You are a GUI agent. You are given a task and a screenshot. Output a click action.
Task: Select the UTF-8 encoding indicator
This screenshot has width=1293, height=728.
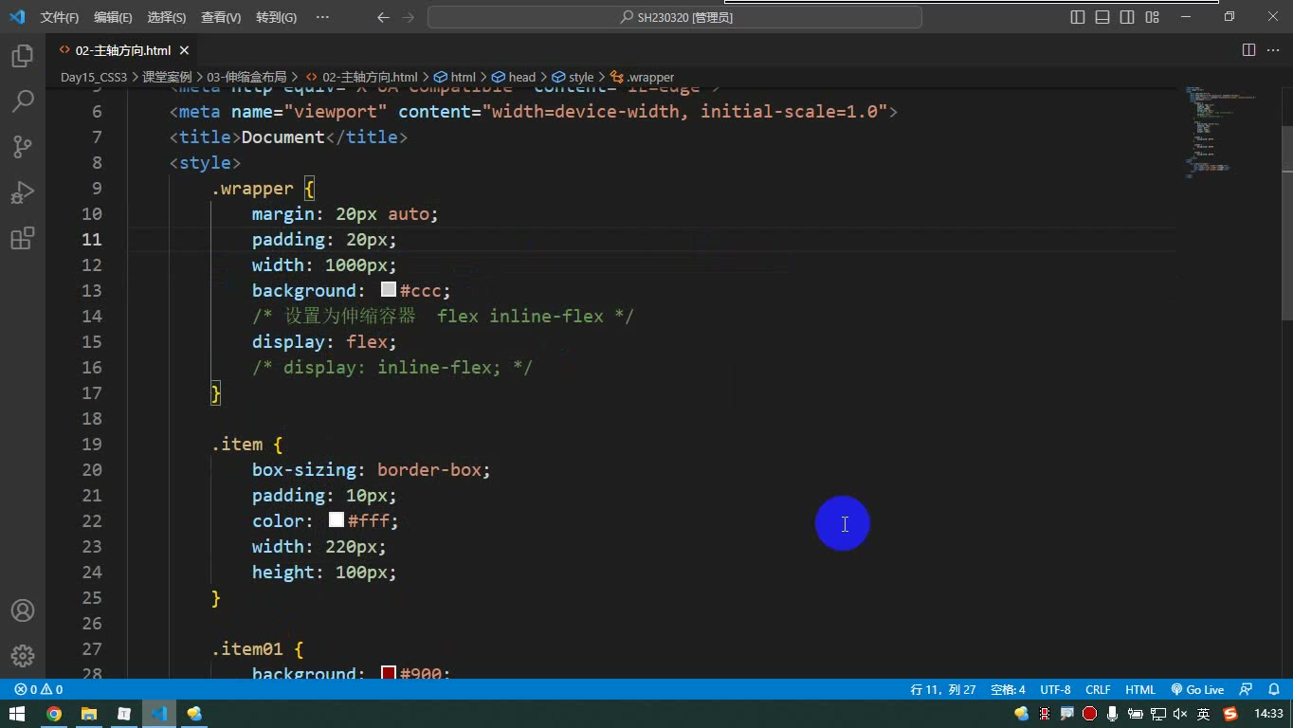1055,689
